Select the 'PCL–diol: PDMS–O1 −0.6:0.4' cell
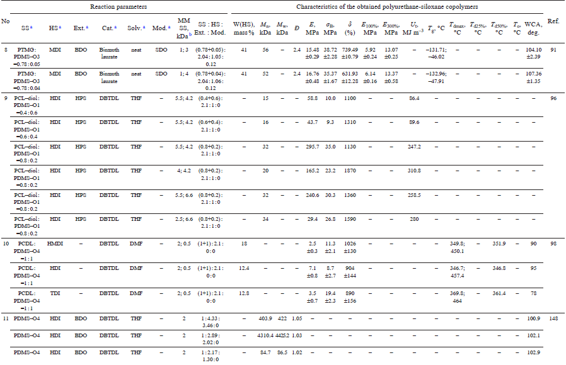This screenshot has width=566, height=365. click(26, 130)
